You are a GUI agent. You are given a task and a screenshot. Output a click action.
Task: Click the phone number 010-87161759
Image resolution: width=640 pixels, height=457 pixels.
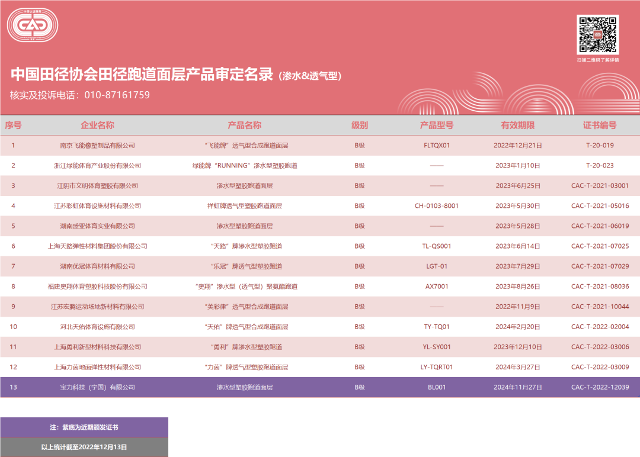tap(117, 95)
